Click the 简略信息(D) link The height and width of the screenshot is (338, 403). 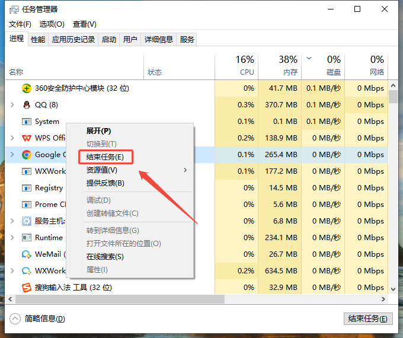44,319
